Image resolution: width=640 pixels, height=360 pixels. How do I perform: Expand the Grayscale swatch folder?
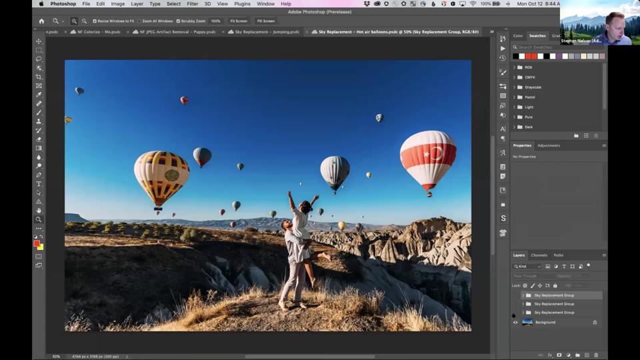(514, 87)
